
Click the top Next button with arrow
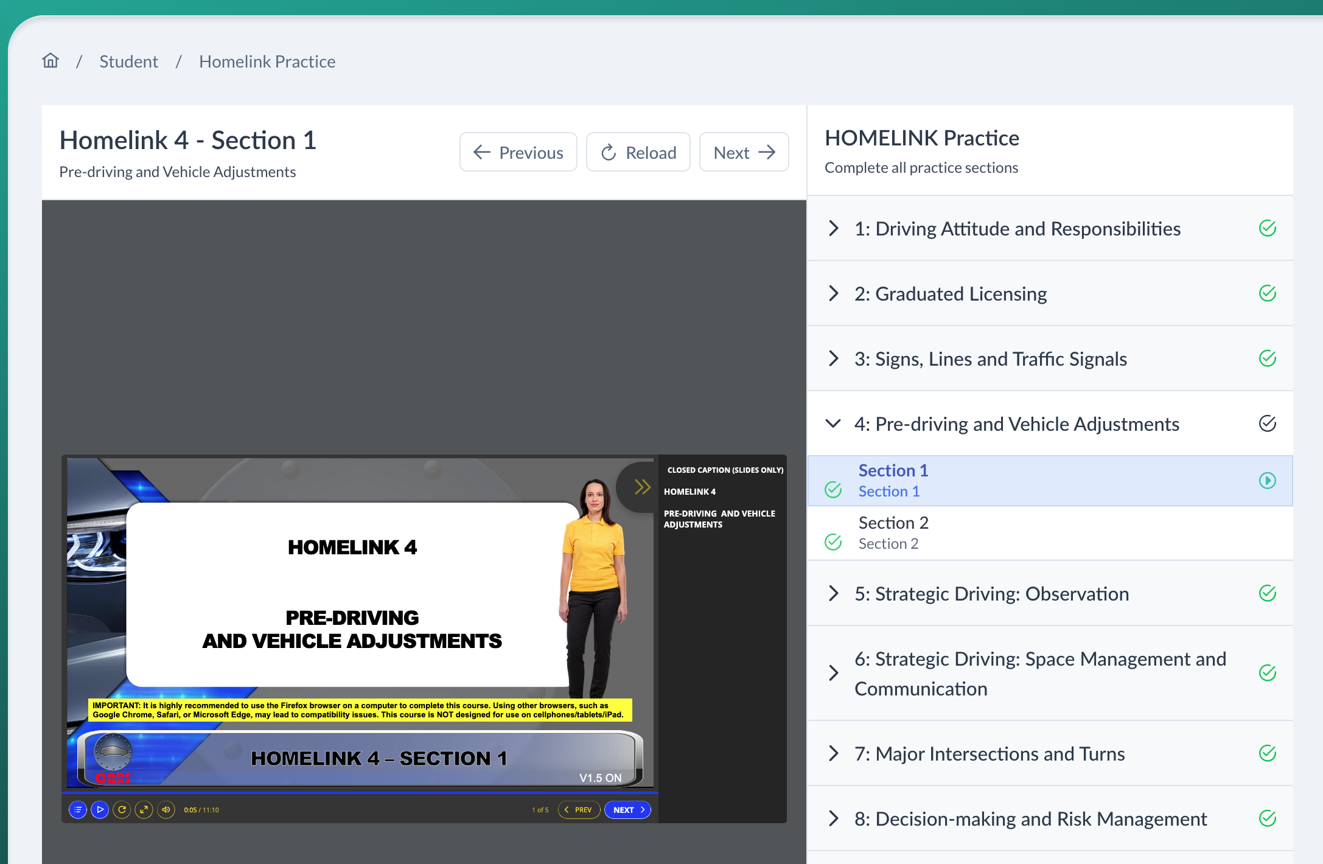[744, 152]
